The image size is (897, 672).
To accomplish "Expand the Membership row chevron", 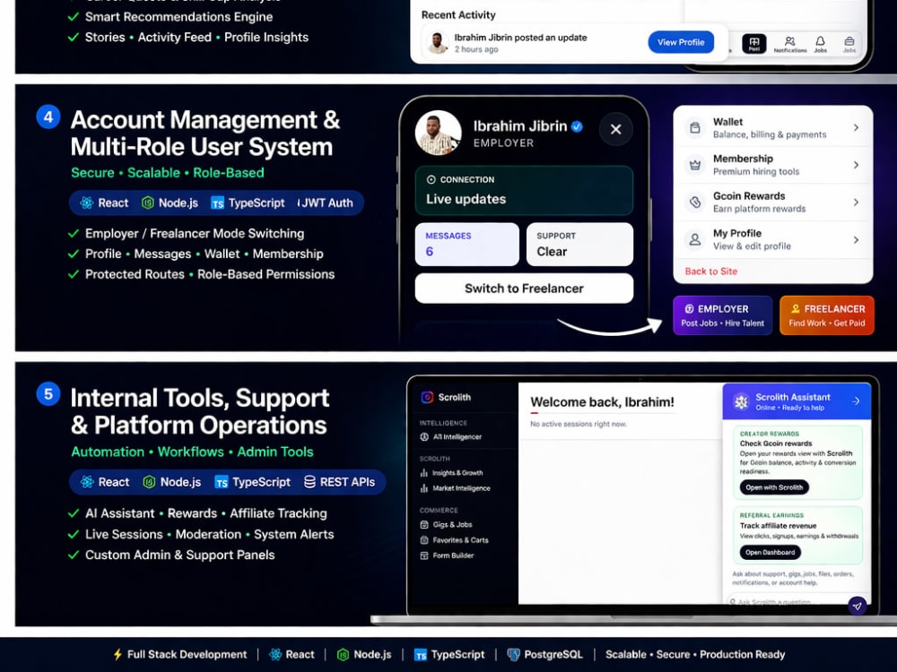I will (856, 165).
